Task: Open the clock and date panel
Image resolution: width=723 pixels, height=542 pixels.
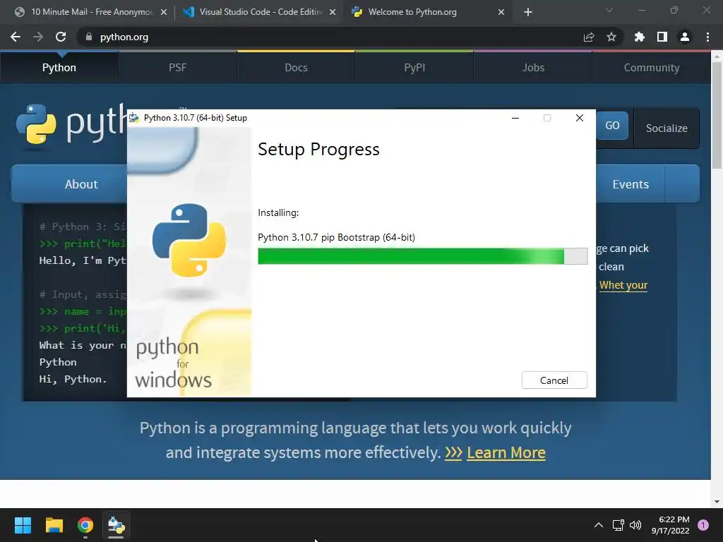Action: (671, 525)
